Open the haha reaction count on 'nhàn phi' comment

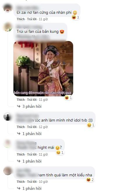pos(75,18)
